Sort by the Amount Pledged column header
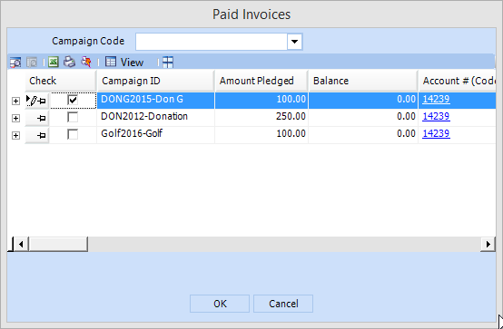Image resolution: width=503 pixels, height=329 pixels. 261,81
